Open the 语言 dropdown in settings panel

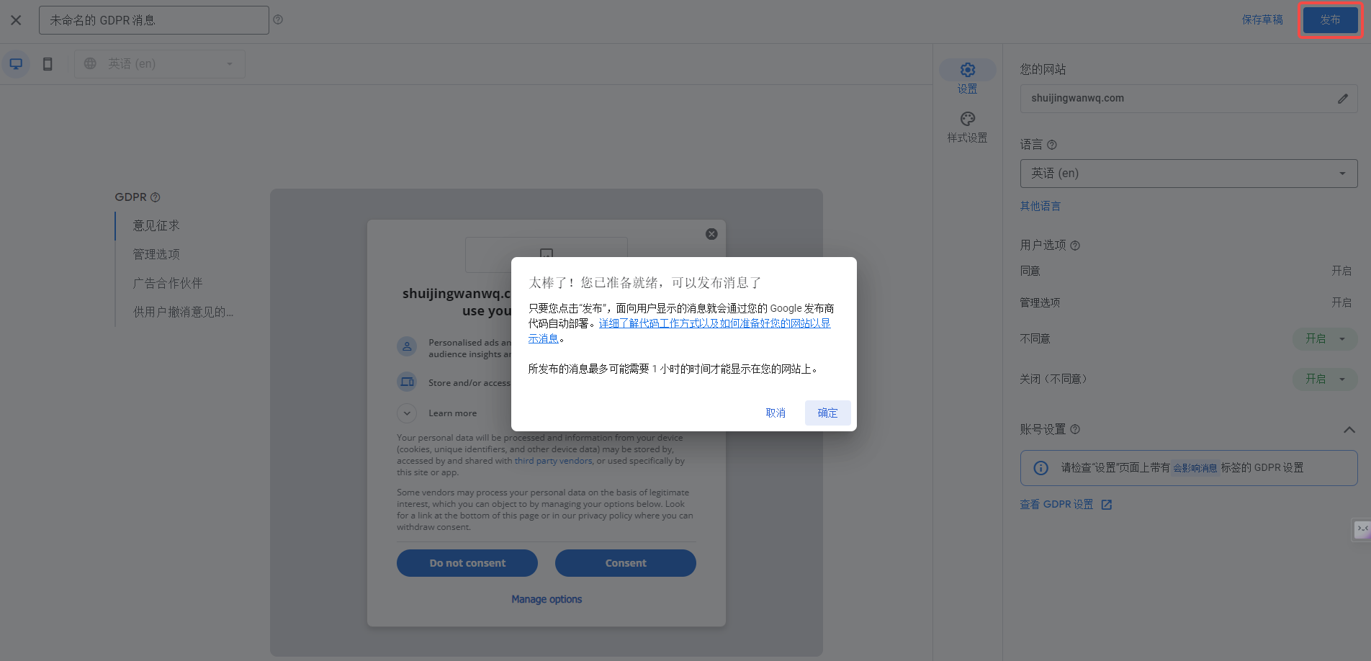pyautogui.click(x=1189, y=174)
